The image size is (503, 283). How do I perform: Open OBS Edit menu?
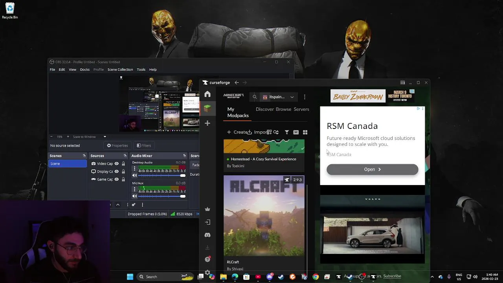coord(62,70)
